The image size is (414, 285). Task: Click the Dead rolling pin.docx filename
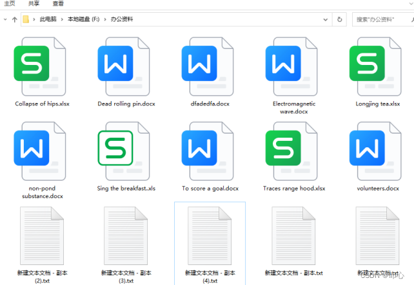click(x=126, y=104)
